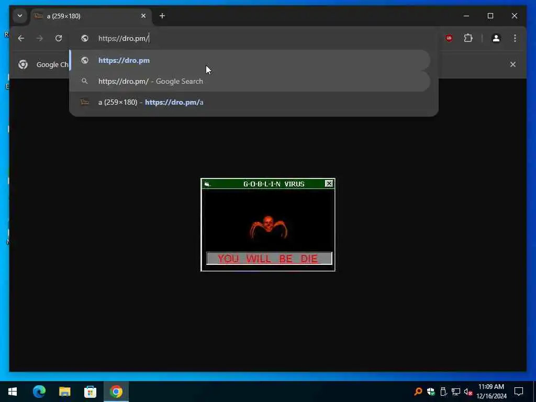536x402 pixels.
Task: Close the 'a (259×180)' tab
Action: 143,16
